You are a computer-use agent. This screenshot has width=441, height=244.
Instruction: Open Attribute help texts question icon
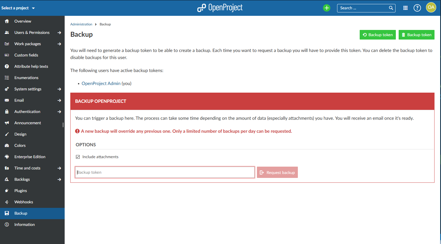[x=7, y=66]
